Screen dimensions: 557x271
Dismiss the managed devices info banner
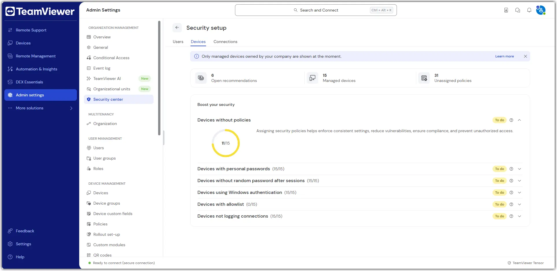click(525, 56)
